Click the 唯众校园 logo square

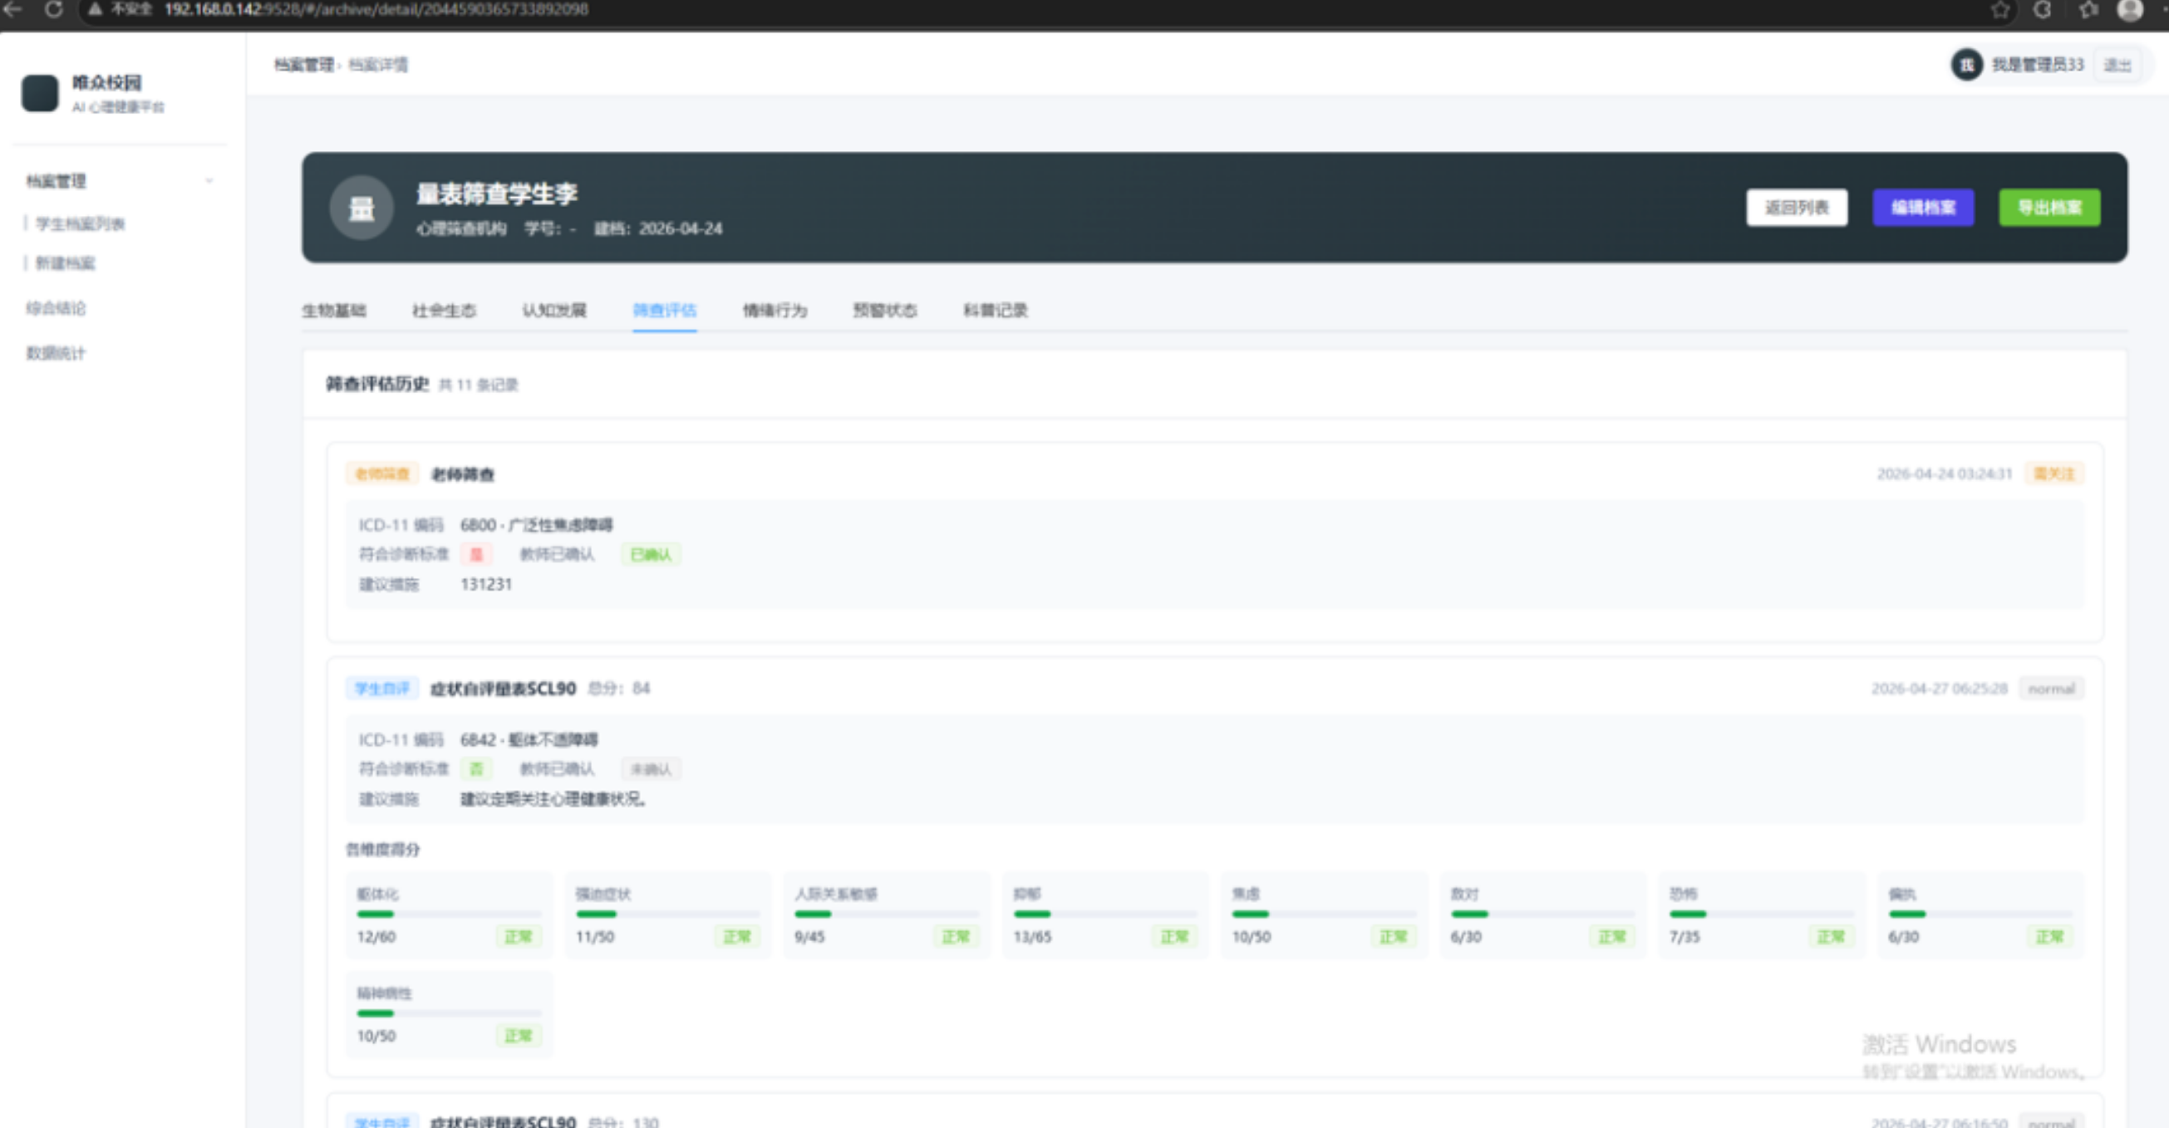(40, 93)
